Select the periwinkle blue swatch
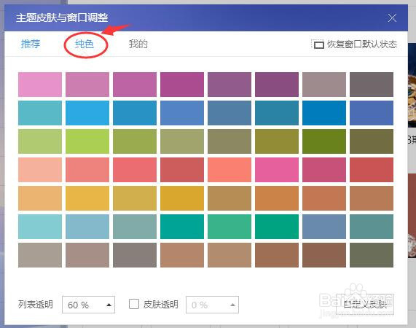The height and width of the screenshot is (328, 416). click(x=182, y=113)
